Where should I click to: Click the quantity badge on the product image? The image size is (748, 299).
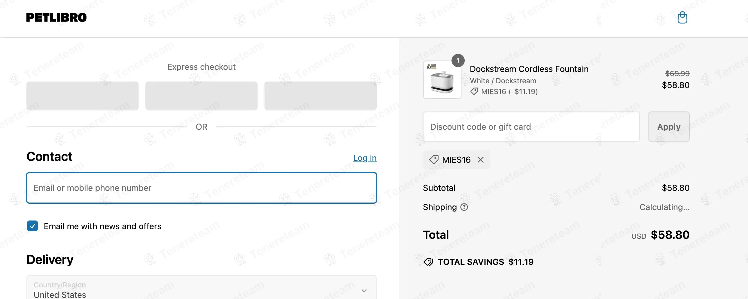pyautogui.click(x=458, y=61)
